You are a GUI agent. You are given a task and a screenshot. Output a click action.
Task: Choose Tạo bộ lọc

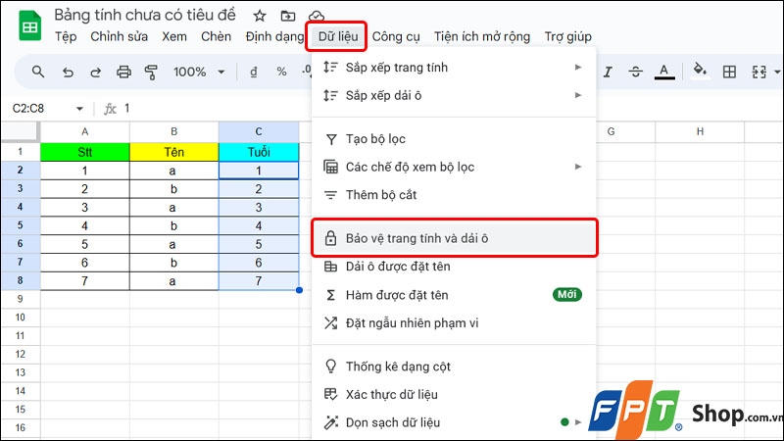(454, 139)
